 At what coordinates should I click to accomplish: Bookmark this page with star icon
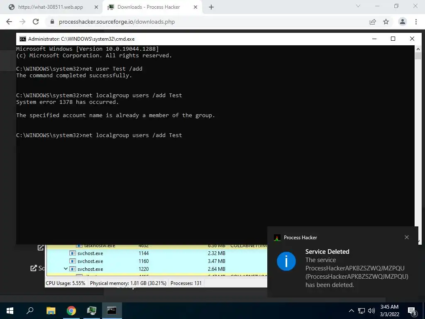click(x=386, y=22)
